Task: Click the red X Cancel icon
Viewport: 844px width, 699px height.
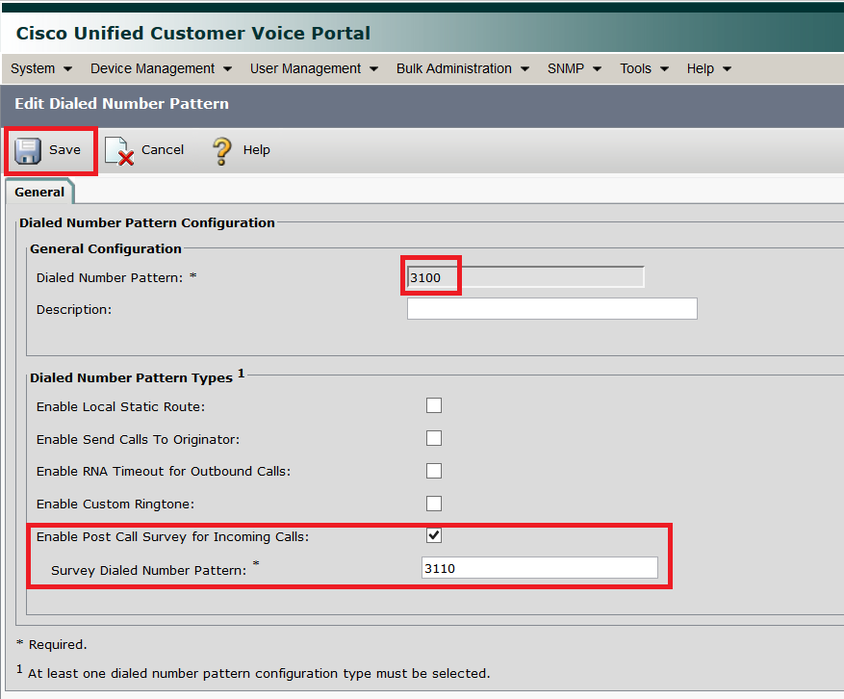Action: (117, 150)
